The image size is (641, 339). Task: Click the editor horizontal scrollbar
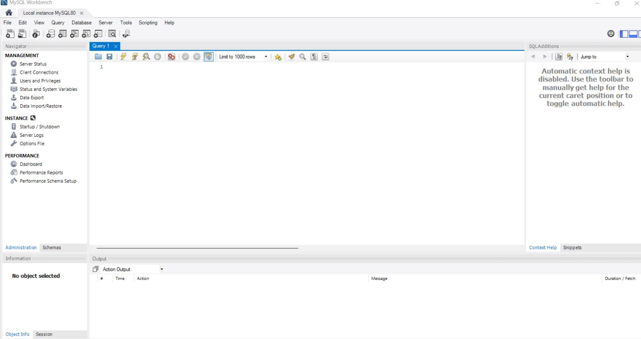(197, 248)
